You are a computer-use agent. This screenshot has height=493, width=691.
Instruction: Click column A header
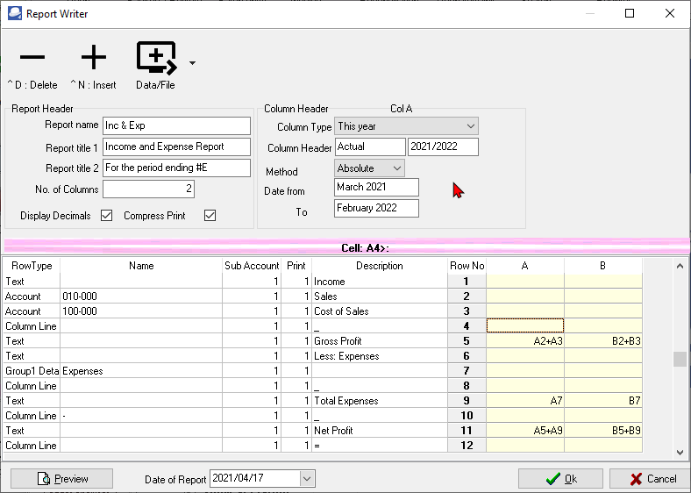pyautogui.click(x=525, y=266)
